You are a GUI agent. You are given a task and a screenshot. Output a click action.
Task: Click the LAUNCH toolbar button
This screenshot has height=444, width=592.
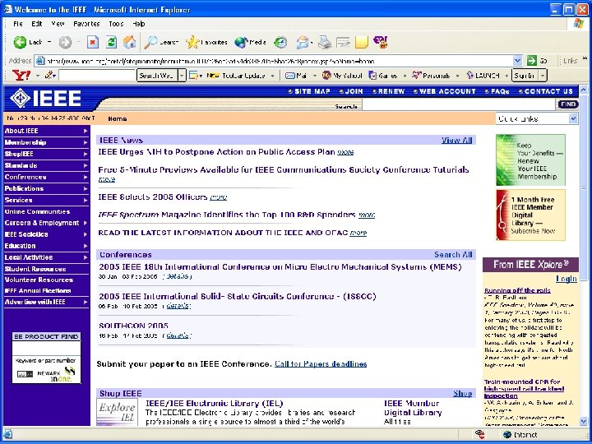tap(483, 76)
